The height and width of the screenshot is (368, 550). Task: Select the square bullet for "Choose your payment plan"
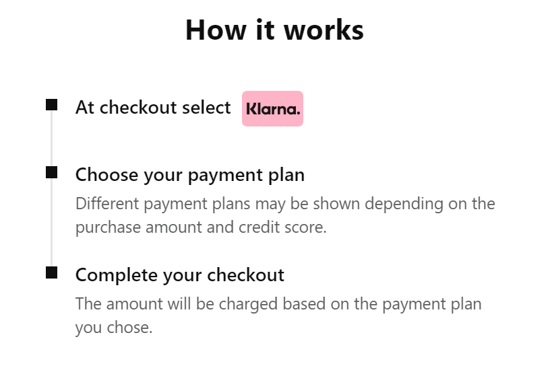pyautogui.click(x=52, y=173)
